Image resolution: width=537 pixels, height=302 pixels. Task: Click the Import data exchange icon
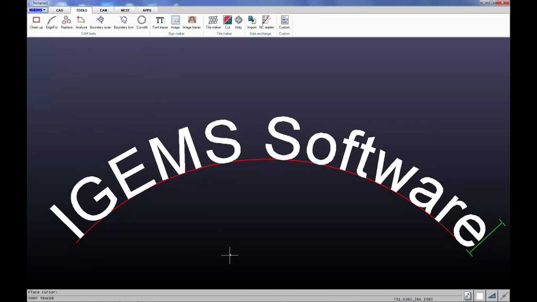pos(252,23)
